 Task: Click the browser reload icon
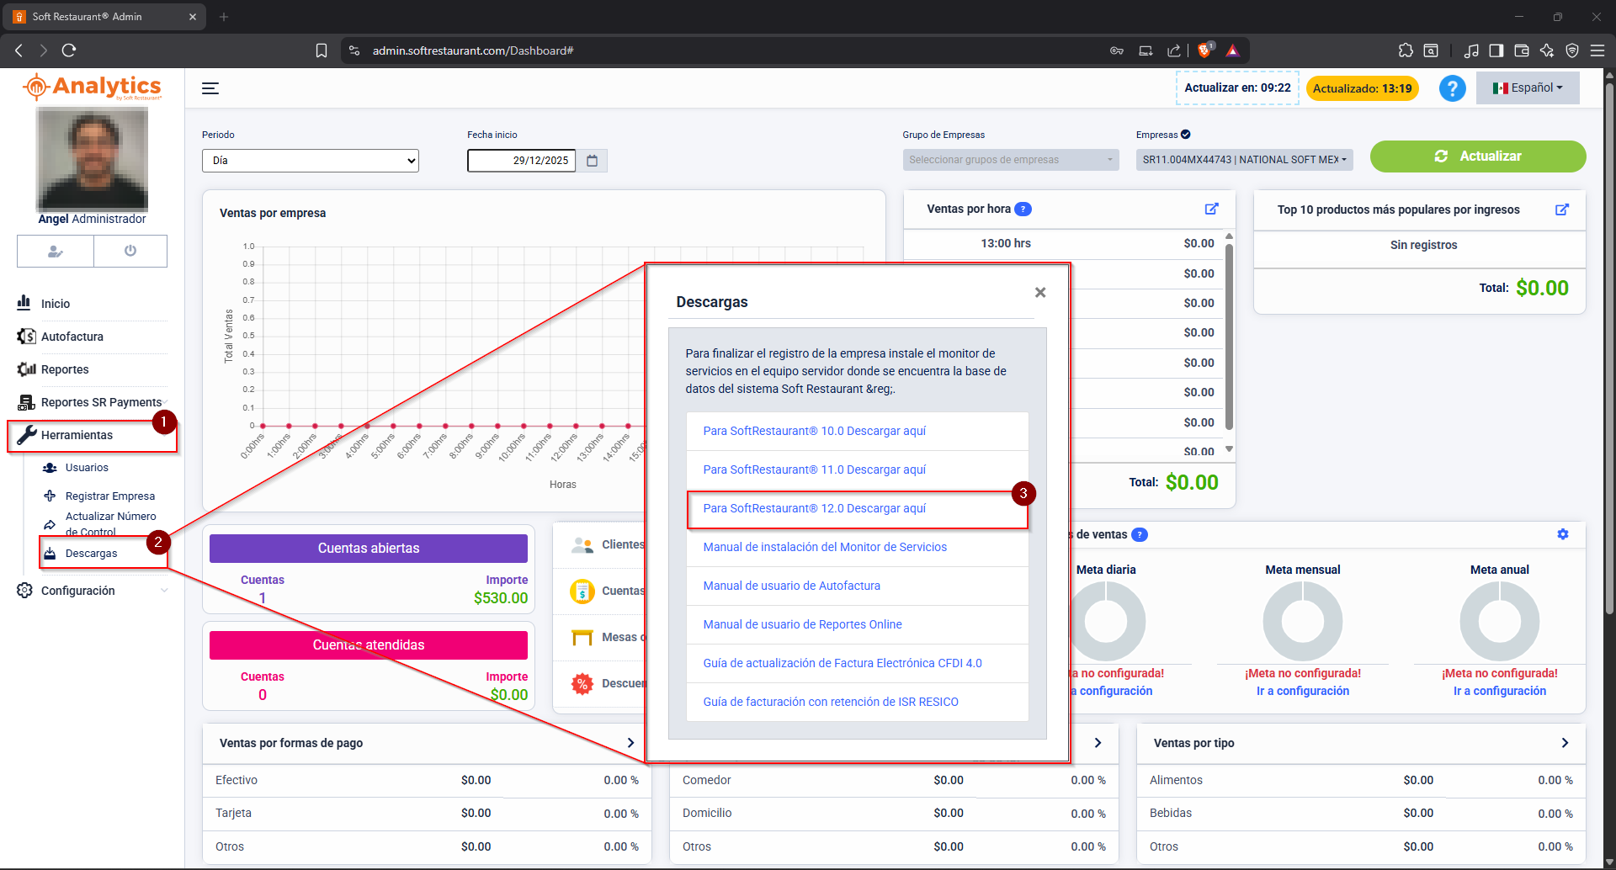coord(69,50)
